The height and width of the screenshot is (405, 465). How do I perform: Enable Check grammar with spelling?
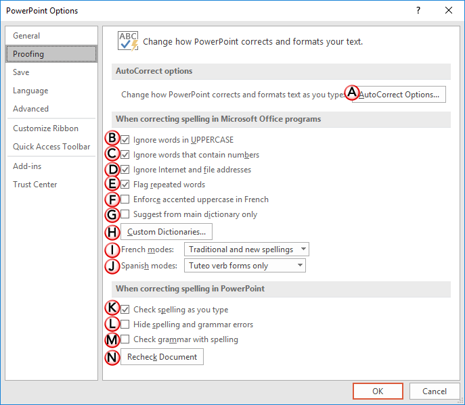[125, 339]
